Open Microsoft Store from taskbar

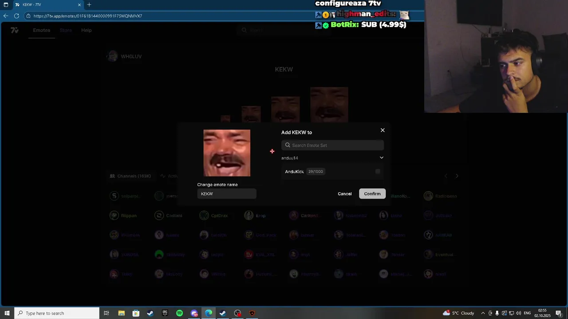(x=136, y=313)
